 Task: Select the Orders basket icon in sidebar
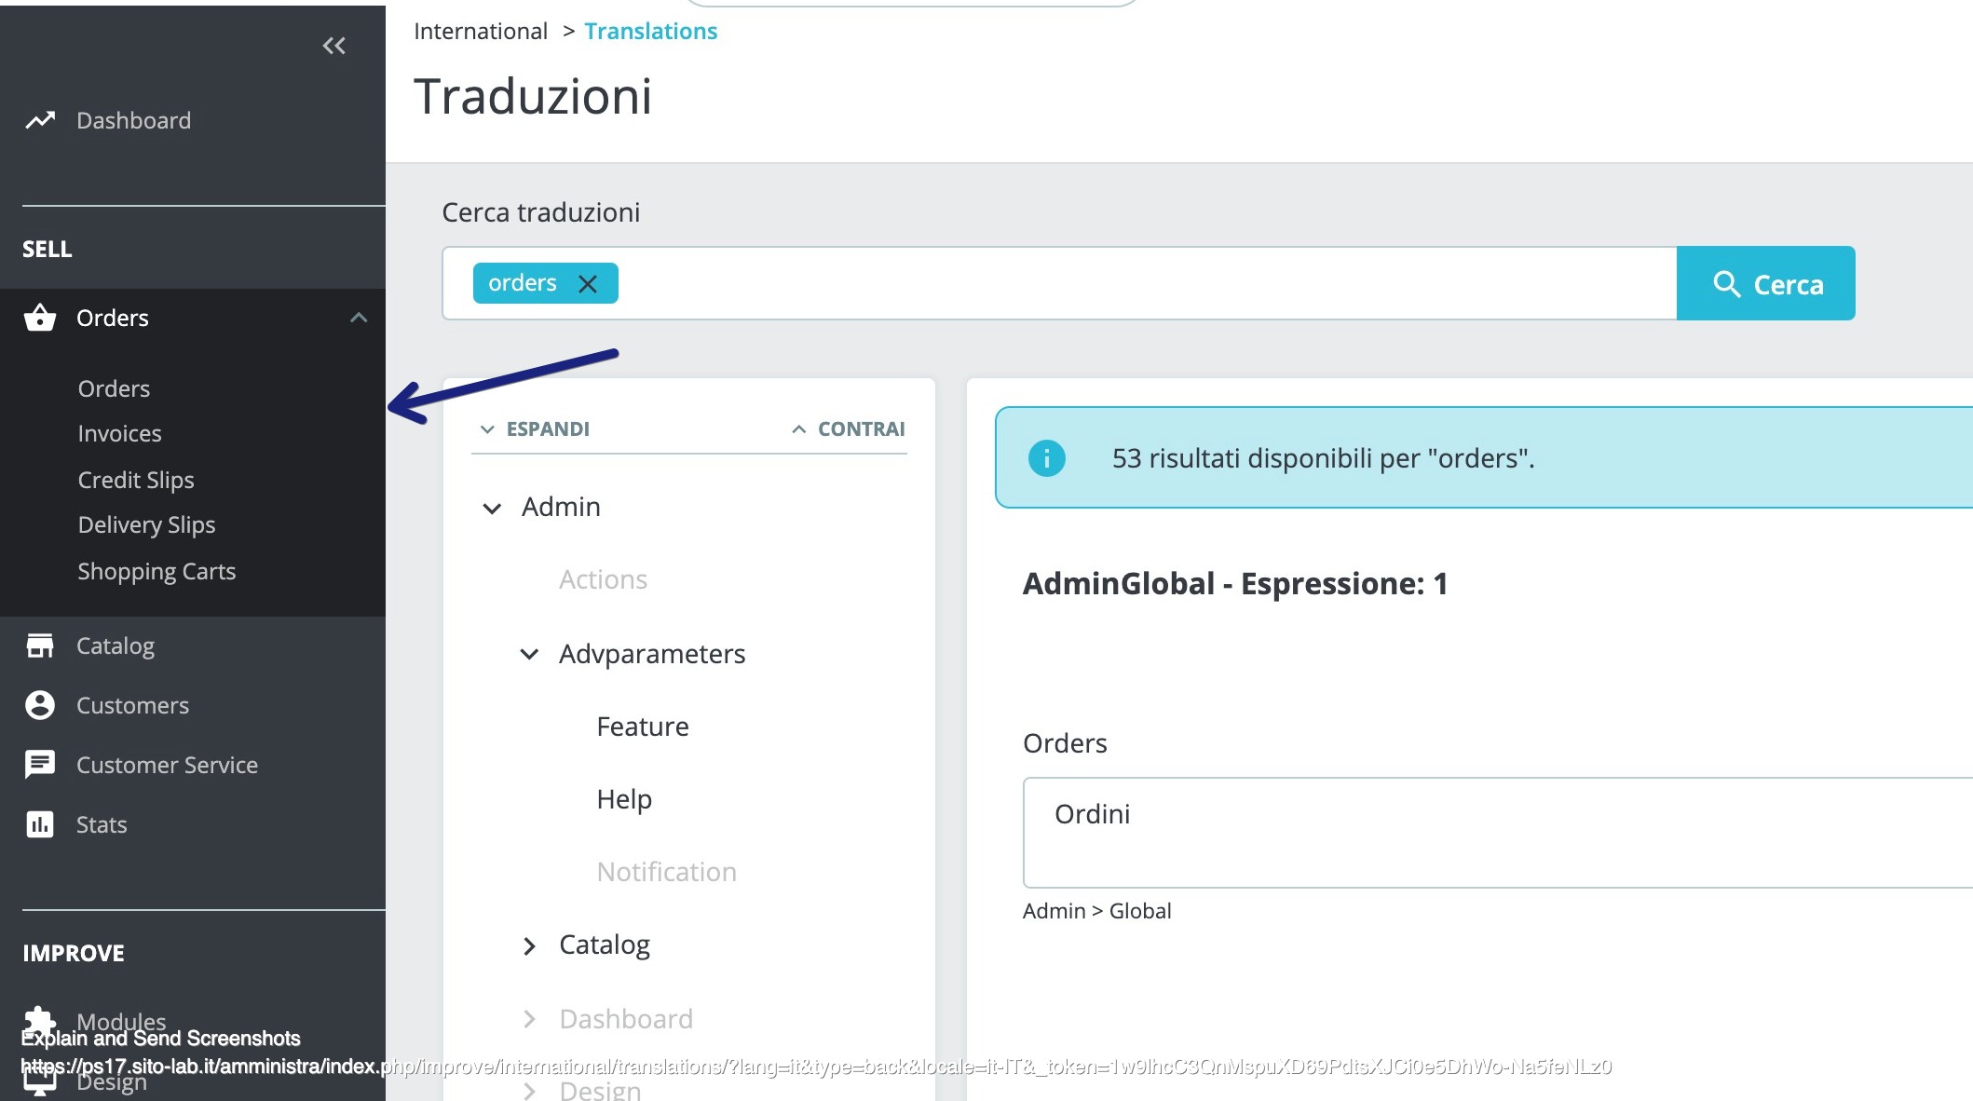39,318
